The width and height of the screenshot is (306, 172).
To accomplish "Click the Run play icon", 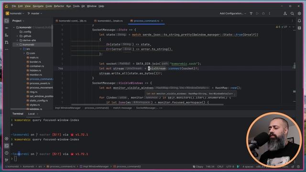I will pos(257,13).
